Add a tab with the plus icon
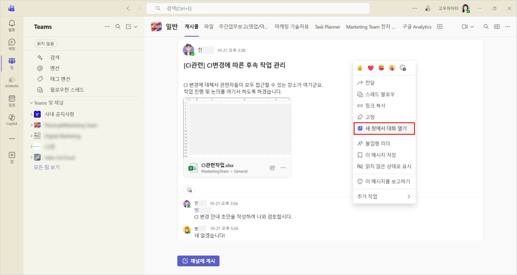This screenshot has height=275, width=517. click(x=440, y=27)
